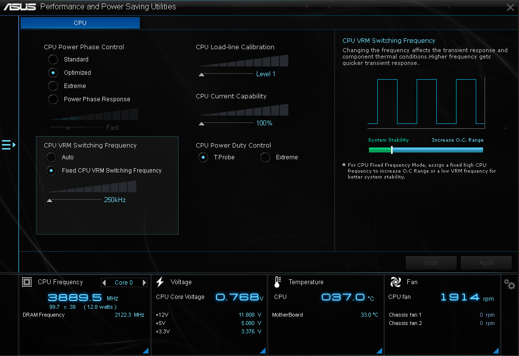
Task: Click CPU Current Capability slider handle
Action: click(x=201, y=124)
